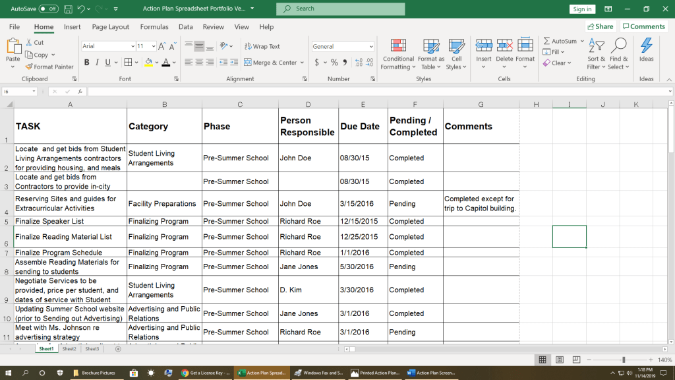Viewport: 675px width, 380px height.
Task: Toggle Italic formatting
Action: pos(97,63)
